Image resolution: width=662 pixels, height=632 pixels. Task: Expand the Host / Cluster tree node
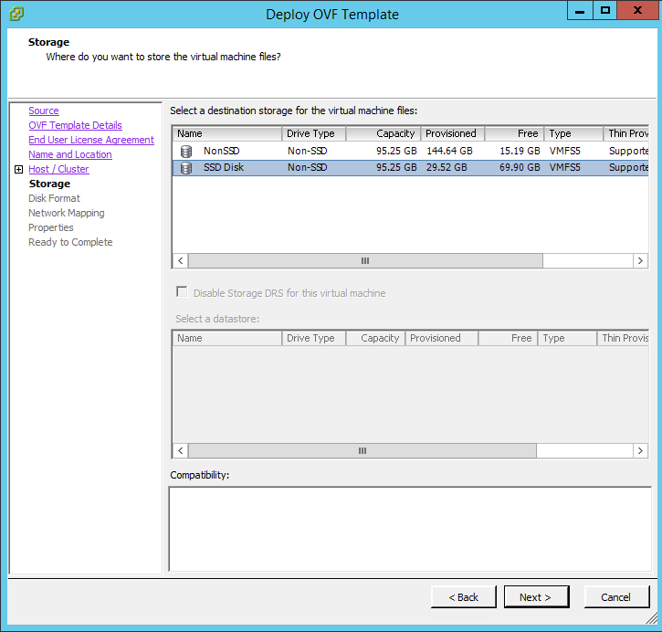coord(18,170)
